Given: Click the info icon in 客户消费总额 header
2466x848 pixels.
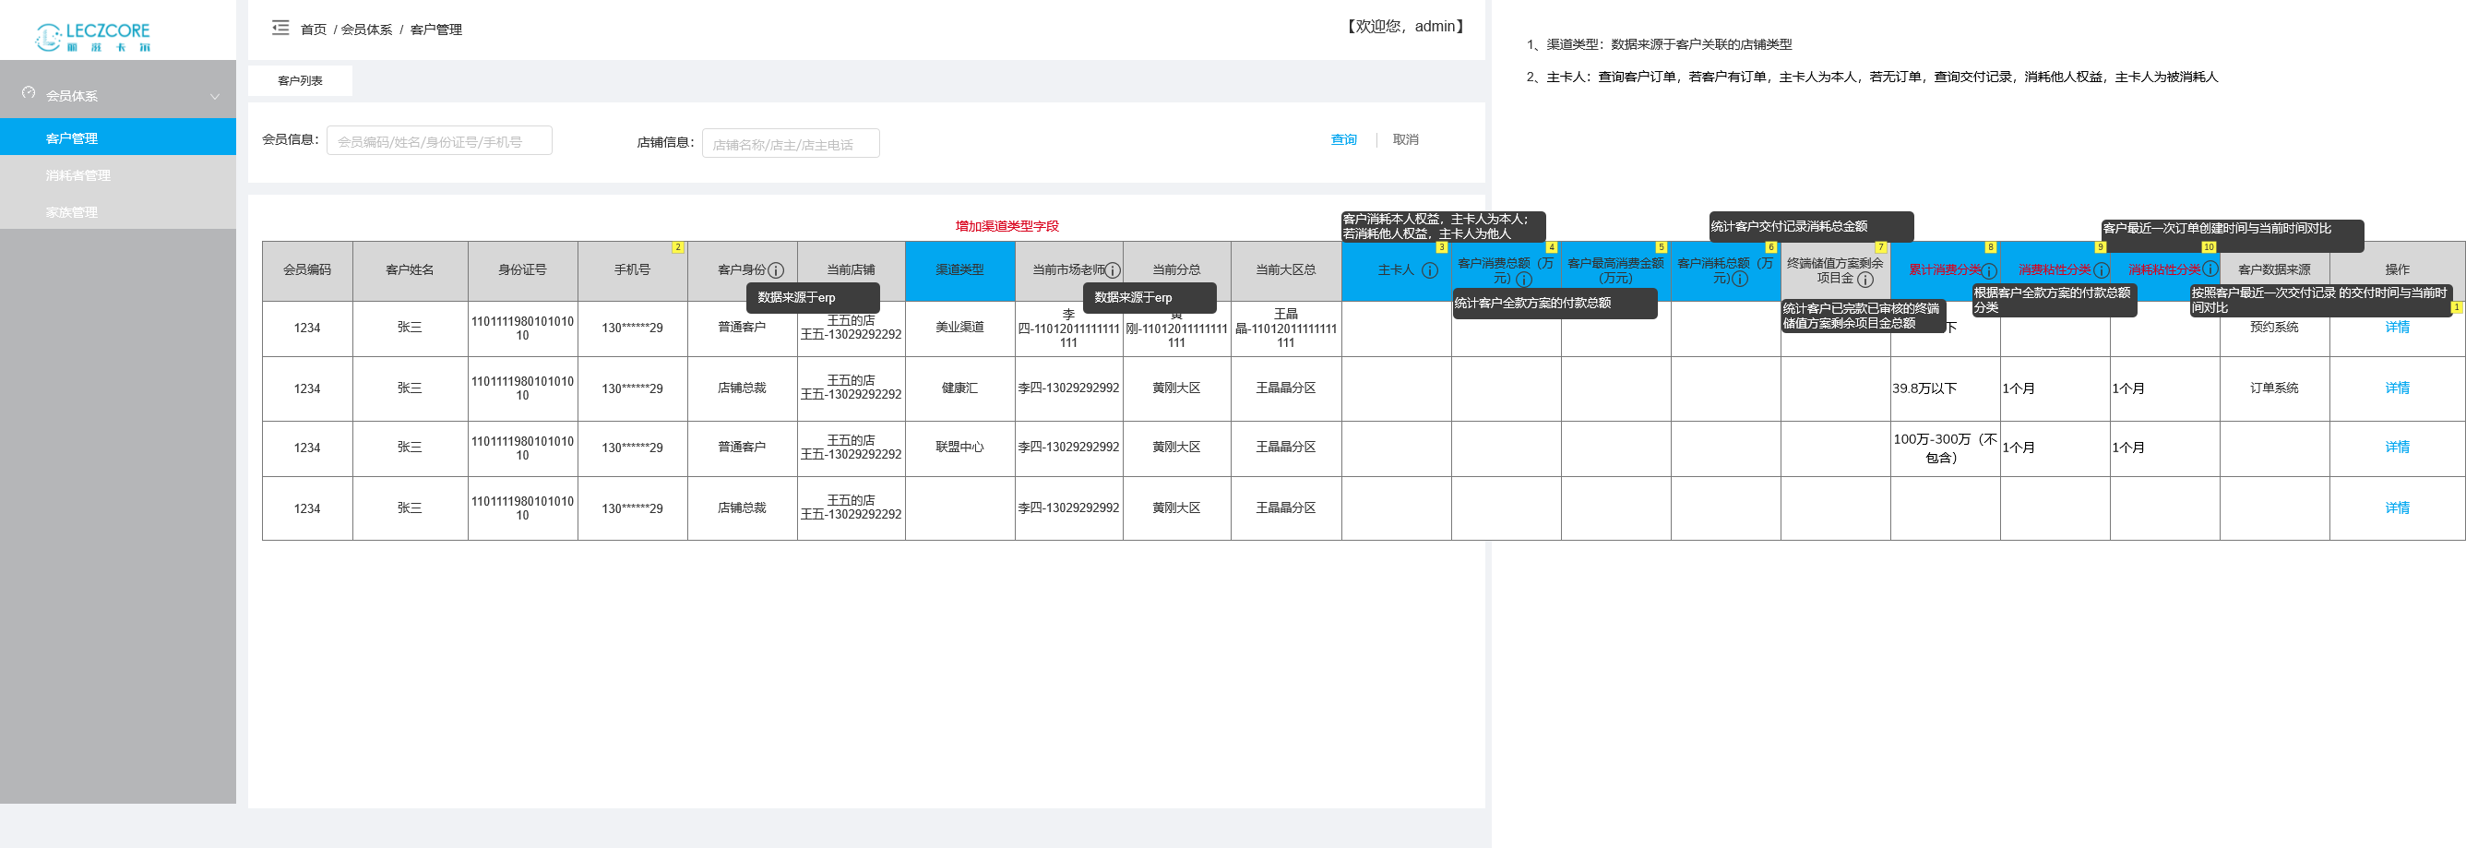Looking at the screenshot, I should click(x=1524, y=279).
